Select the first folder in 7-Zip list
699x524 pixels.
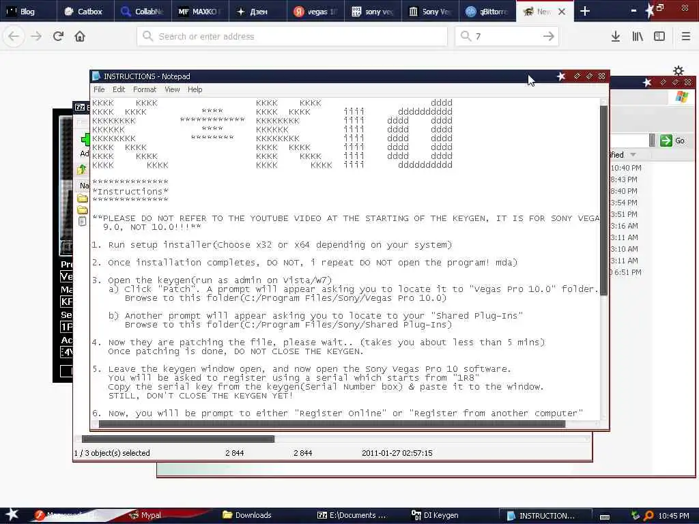(83, 198)
